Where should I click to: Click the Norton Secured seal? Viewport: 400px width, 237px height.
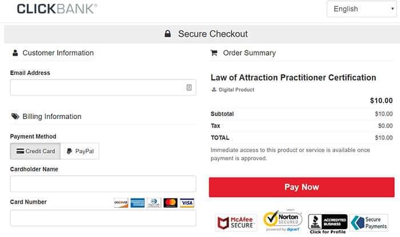[x=282, y=221]
